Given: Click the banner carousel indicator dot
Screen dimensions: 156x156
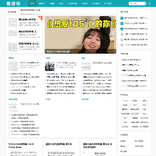Looking at the screenshot, I should point(114,52).
